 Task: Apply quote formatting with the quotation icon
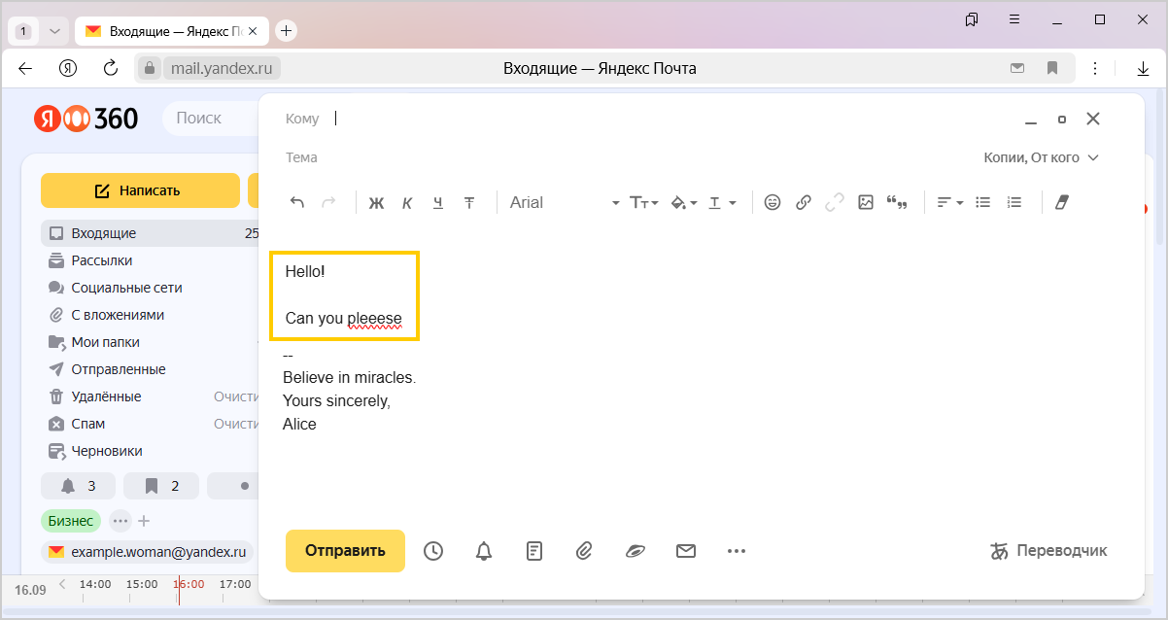tap(897, 203)
